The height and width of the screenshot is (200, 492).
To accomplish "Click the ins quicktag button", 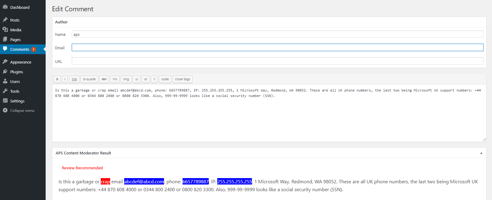I will tap(115, 79).
